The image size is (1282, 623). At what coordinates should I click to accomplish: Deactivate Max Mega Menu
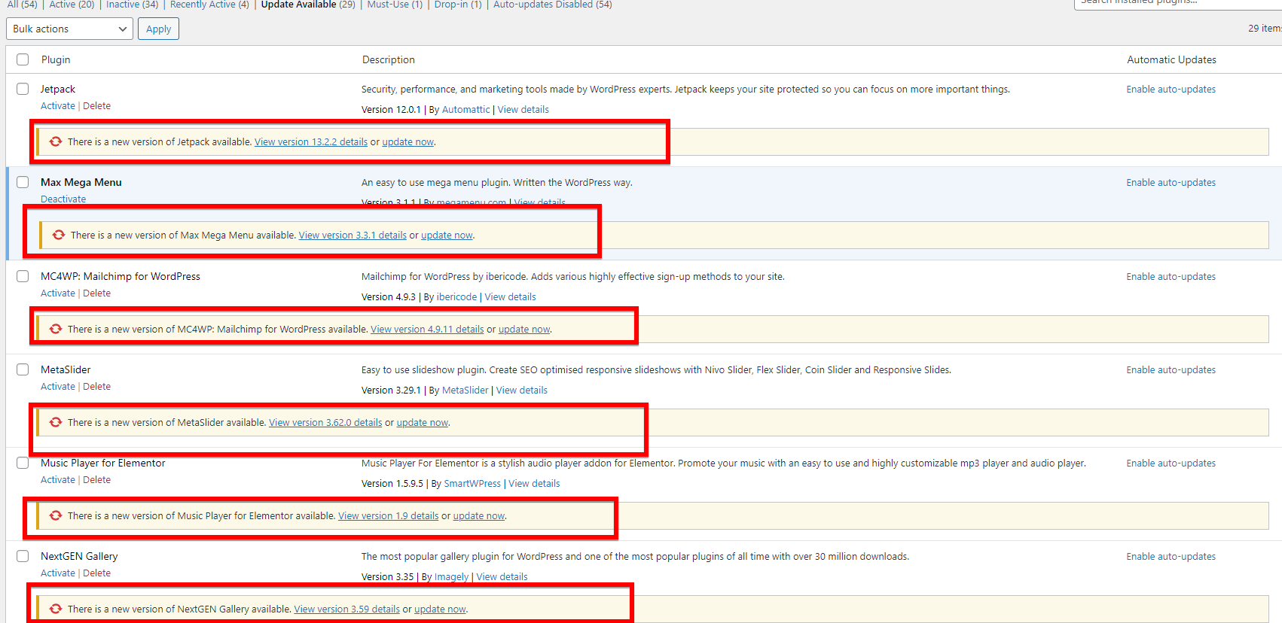(x=63, y=199)
